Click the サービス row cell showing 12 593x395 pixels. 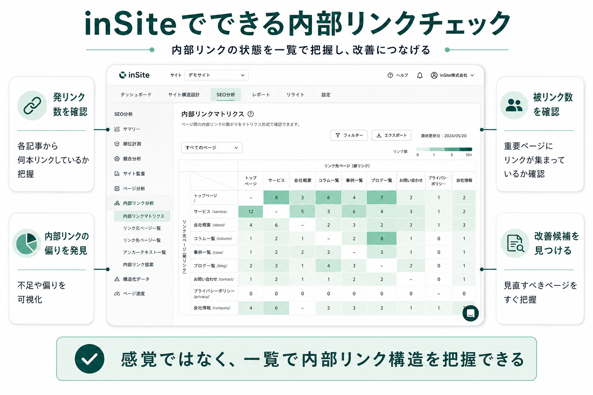click(251, 211)
